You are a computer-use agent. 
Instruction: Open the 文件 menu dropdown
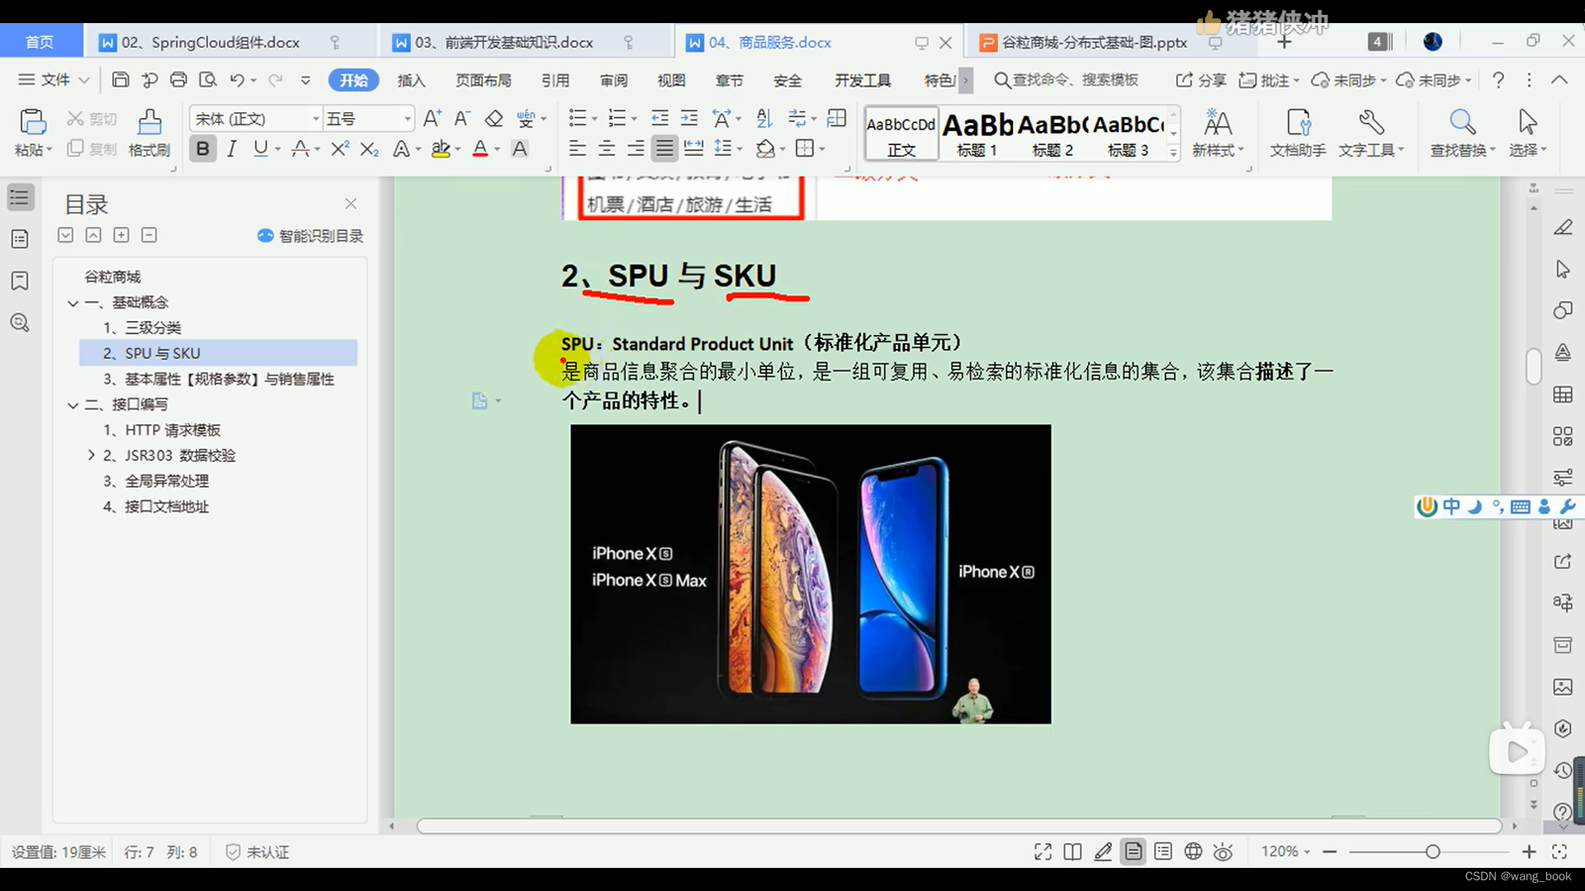[54, 80]
